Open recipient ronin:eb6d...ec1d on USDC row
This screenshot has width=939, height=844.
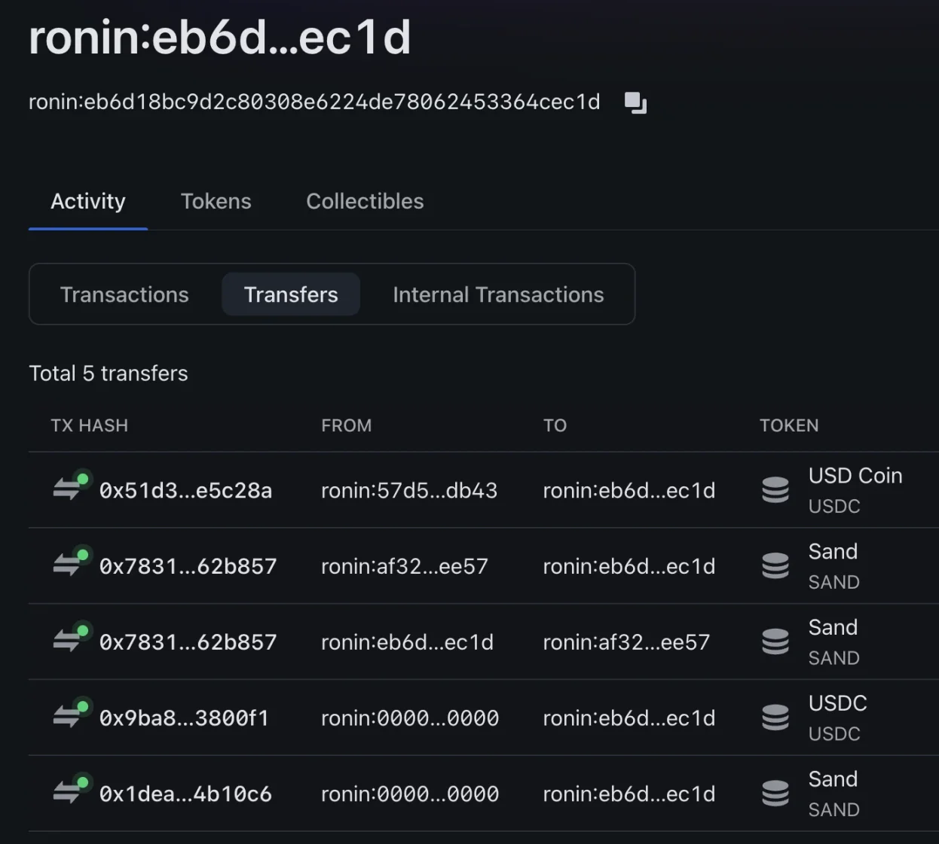click(x=629, y=717)
